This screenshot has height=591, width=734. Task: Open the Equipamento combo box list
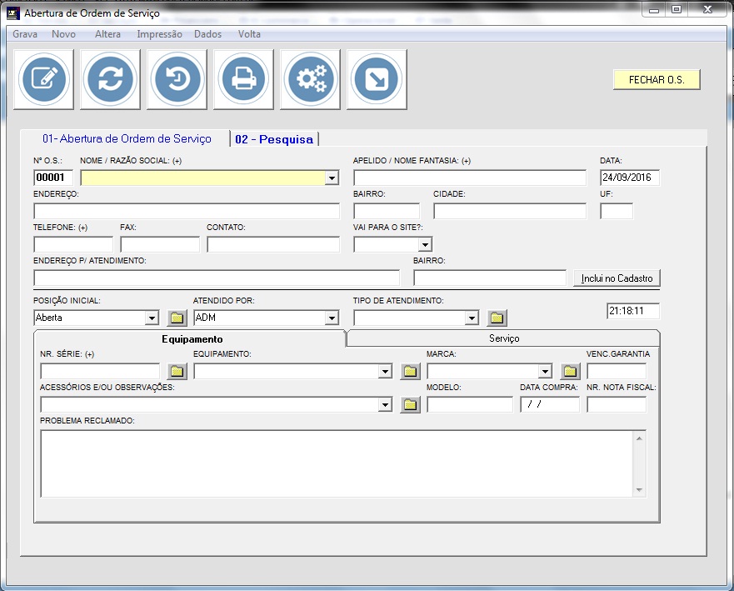pyautogui.click(x=385, y=372)
